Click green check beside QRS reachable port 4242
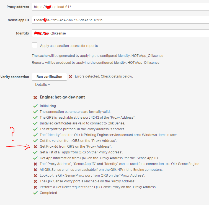 pyautogui.click(x=35, y=118)
